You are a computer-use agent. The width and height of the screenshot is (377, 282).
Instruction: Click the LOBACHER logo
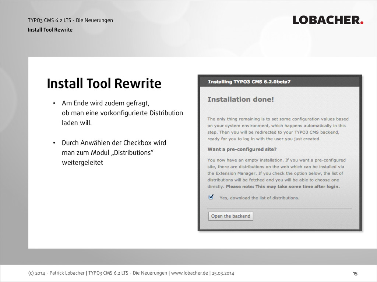[328, 20]
